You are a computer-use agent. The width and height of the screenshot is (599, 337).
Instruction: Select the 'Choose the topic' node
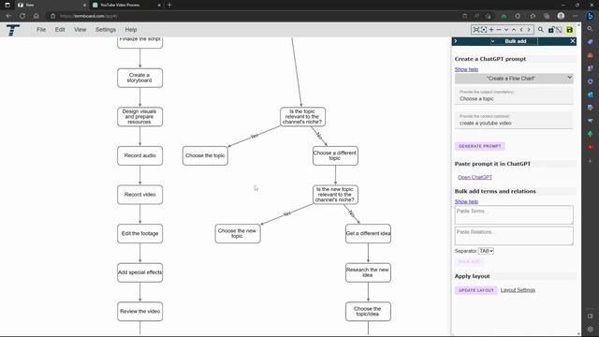tap(205, 155)
